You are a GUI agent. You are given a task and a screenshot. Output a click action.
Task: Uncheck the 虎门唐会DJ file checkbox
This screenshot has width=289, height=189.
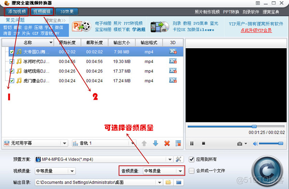(12, 81)
